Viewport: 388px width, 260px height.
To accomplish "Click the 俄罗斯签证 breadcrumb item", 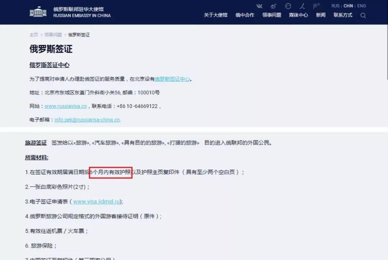I will click(x=79, y=35).
